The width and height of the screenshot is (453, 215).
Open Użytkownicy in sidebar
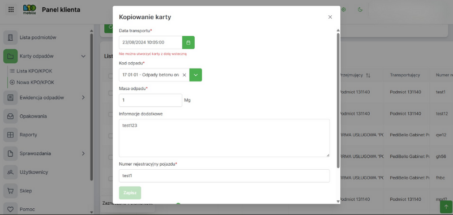click(34, 173)
